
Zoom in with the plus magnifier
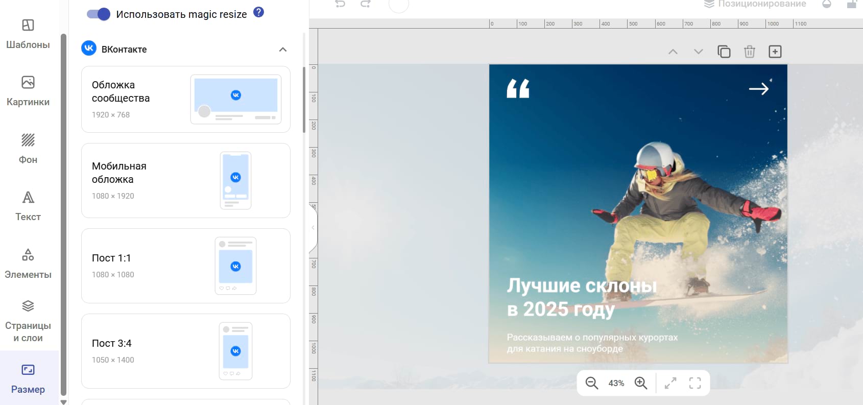point(641,383)
